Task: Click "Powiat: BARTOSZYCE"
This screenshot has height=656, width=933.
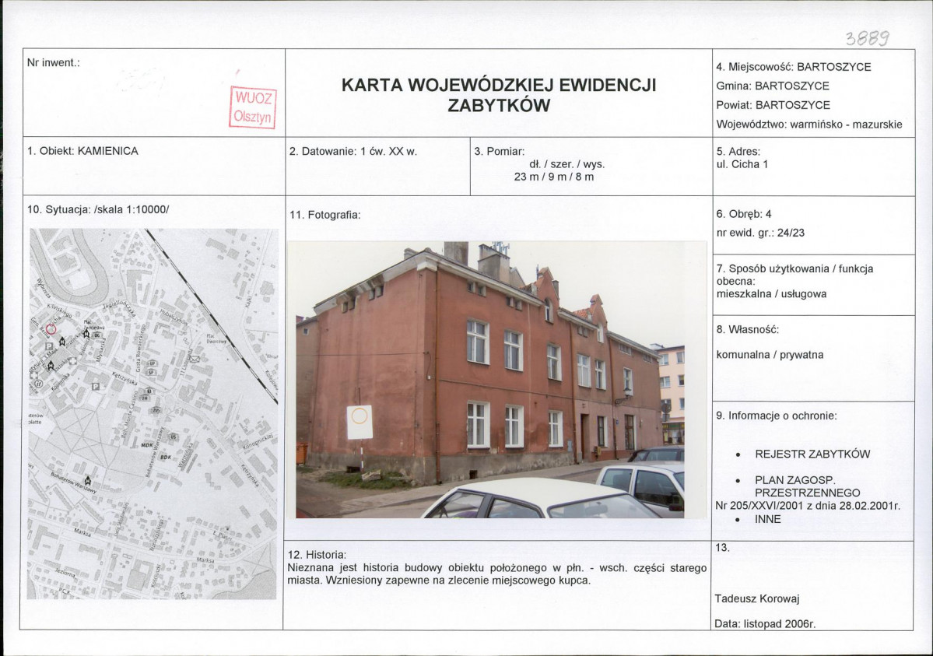Action: (x=773, y=105)
